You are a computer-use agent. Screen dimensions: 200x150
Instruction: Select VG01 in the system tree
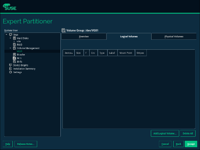point(20,51)
